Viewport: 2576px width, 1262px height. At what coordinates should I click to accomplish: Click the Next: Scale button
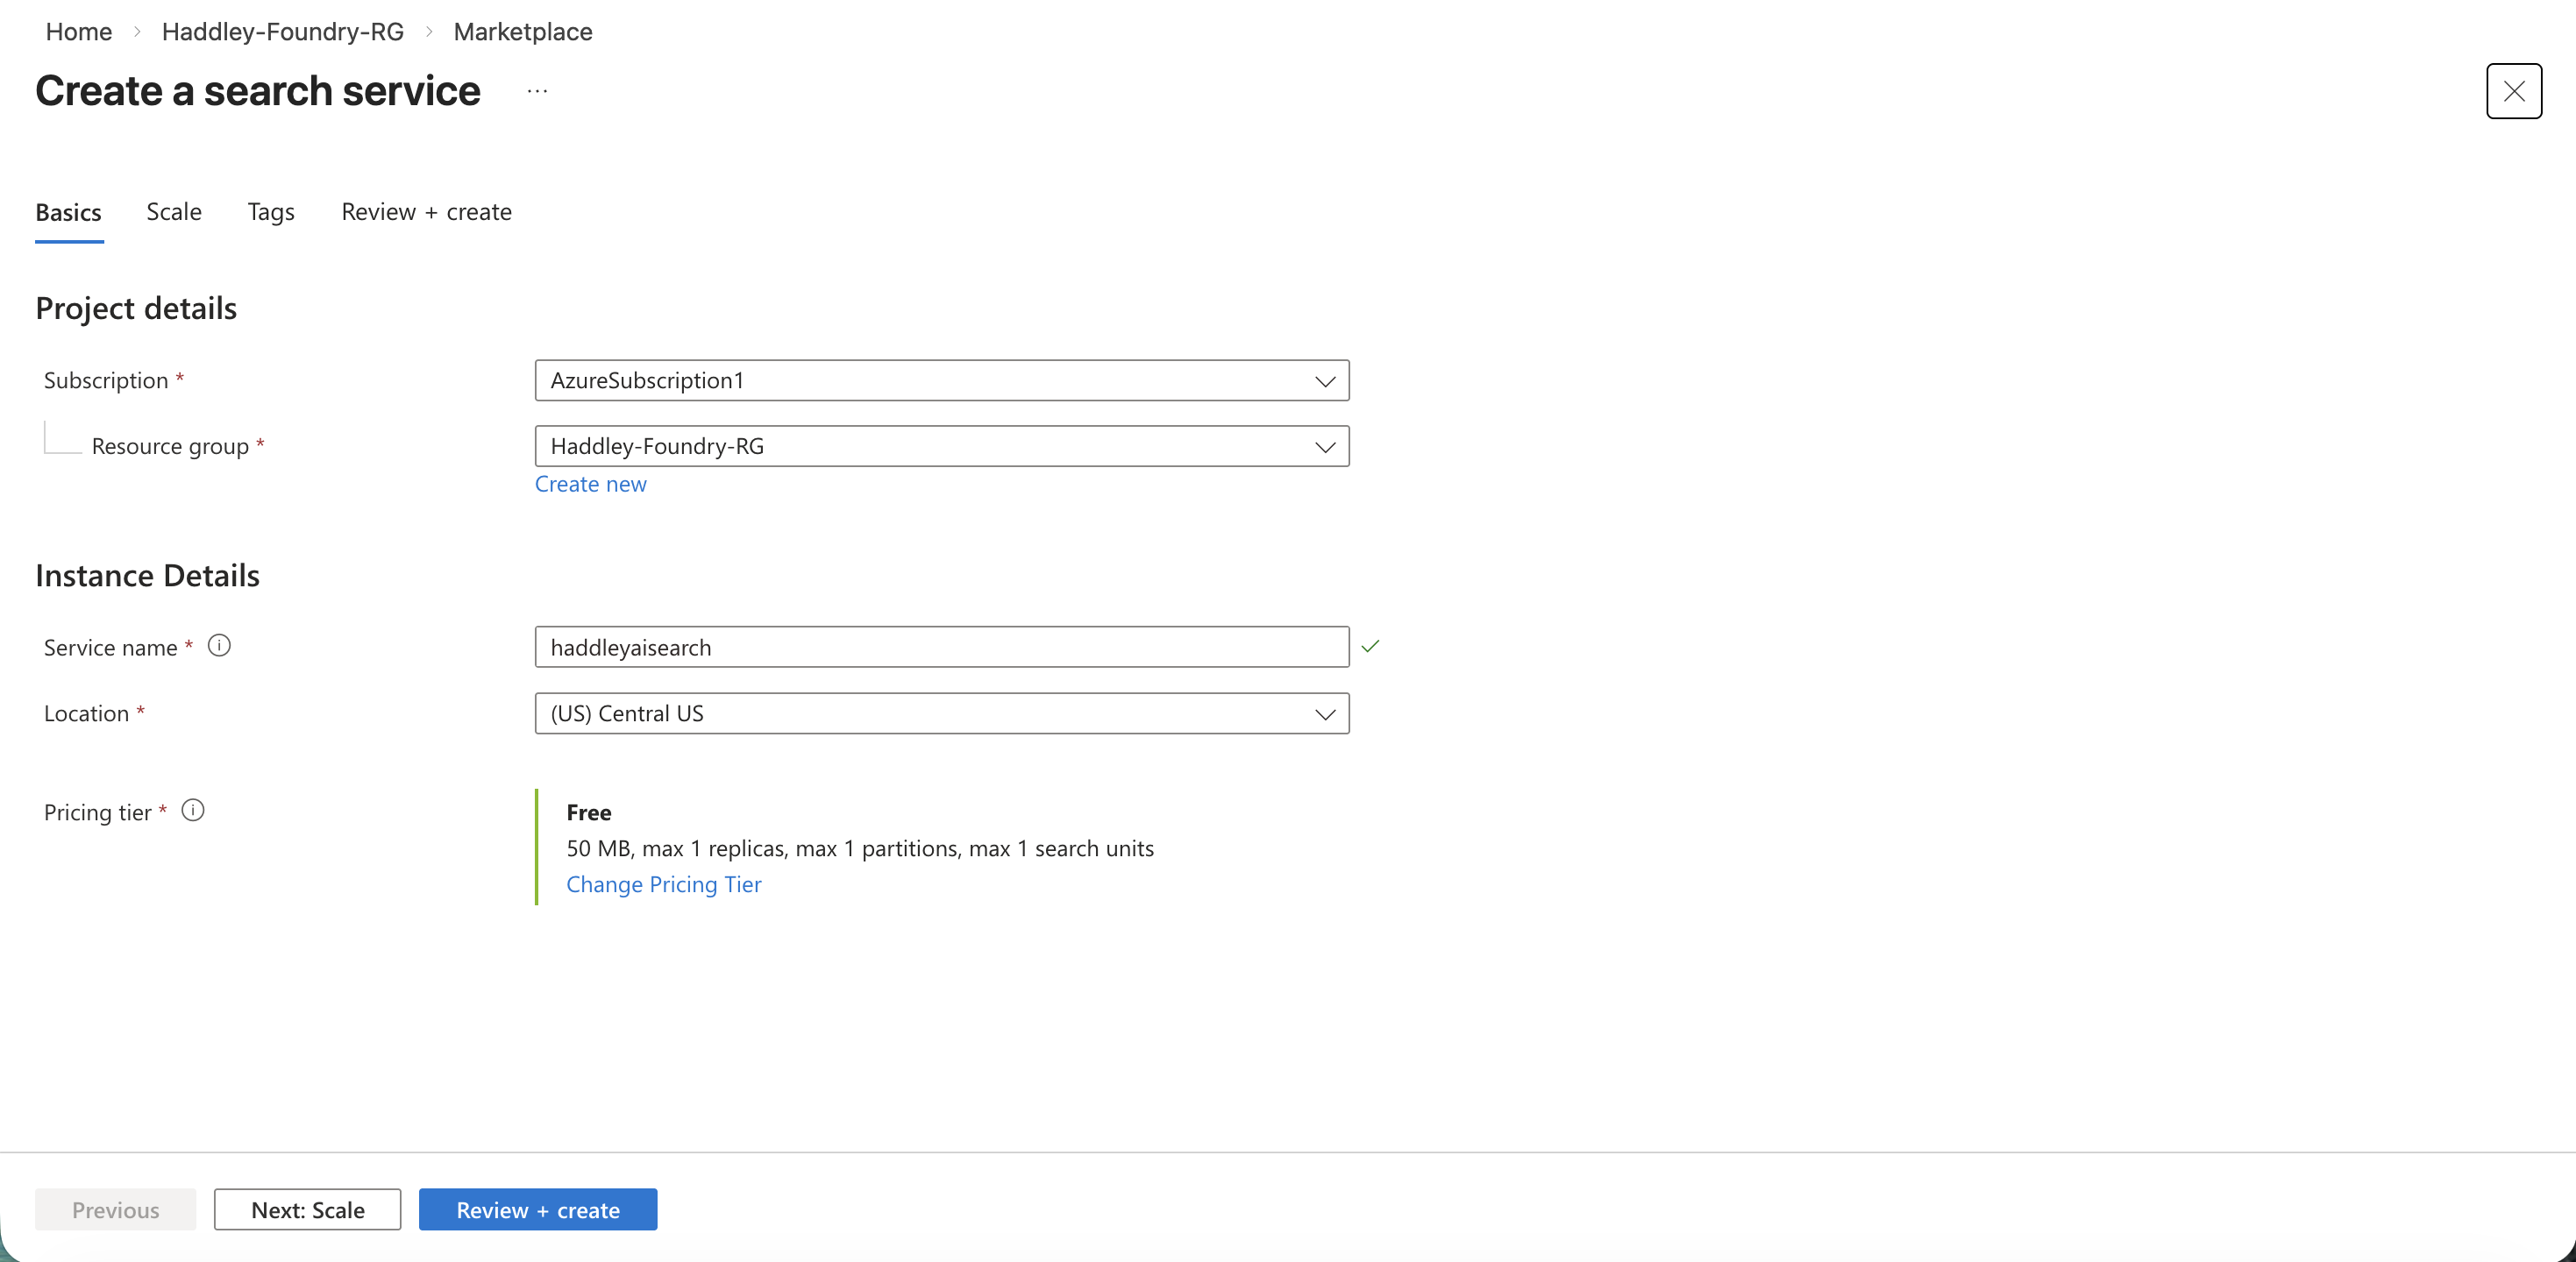point(307,1209)
